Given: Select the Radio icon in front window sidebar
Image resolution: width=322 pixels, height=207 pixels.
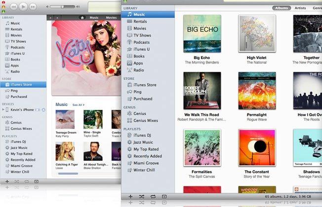Looking at the screenshot, I should pyautogui.click(x=129, y=70).
